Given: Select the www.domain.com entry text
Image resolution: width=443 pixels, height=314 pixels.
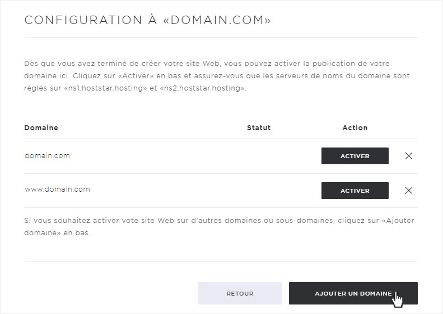Looking at the screenshot, I should click(57, 189).
